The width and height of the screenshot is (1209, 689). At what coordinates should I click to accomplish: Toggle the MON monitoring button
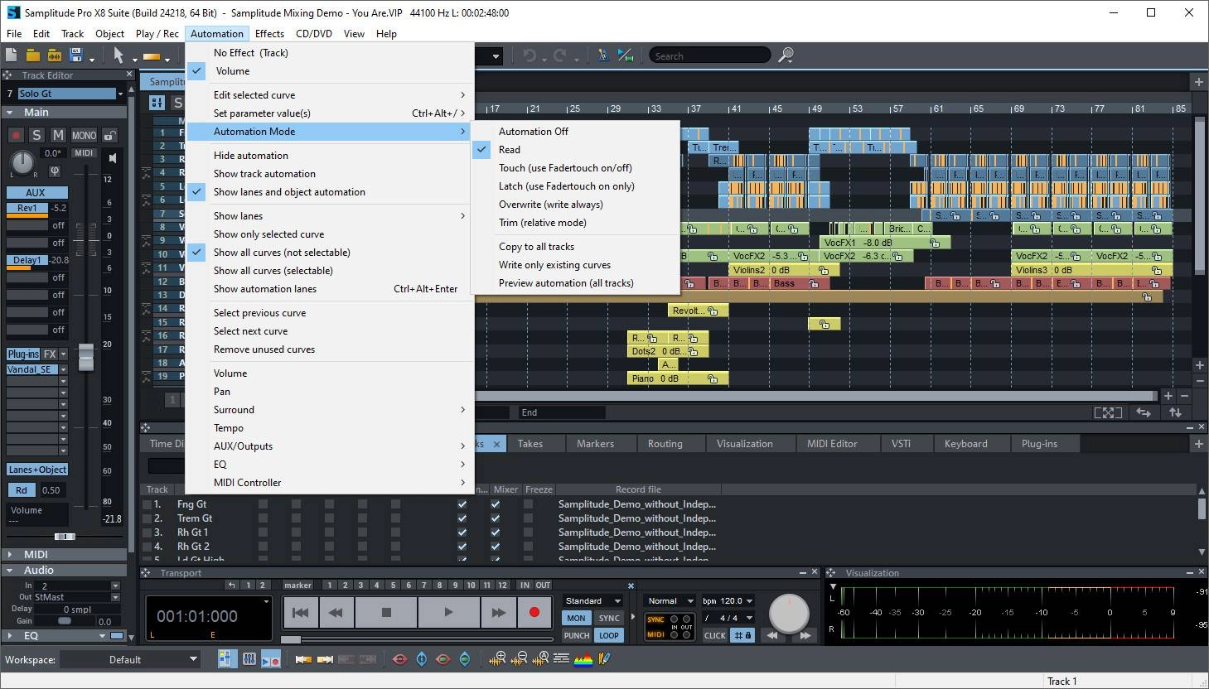click(x=577, y=618)
